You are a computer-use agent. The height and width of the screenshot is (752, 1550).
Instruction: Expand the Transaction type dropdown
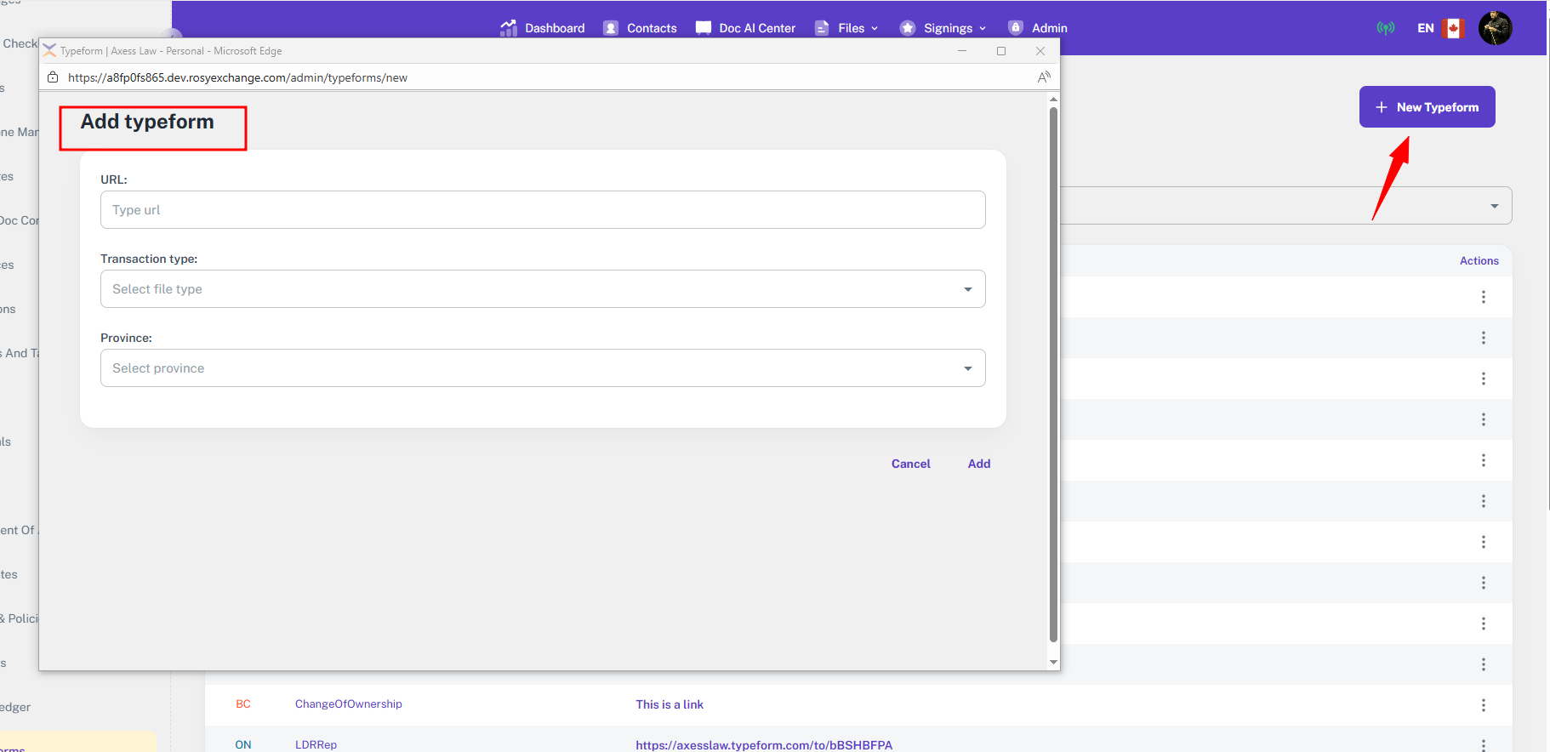pos(543,289)
